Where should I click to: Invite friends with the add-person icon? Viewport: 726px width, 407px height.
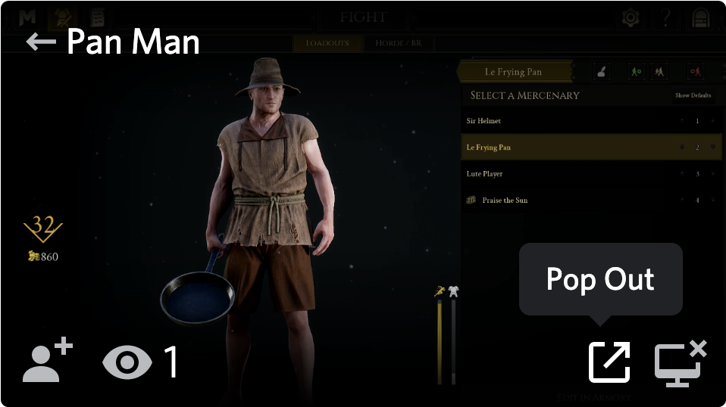point(48,360)
